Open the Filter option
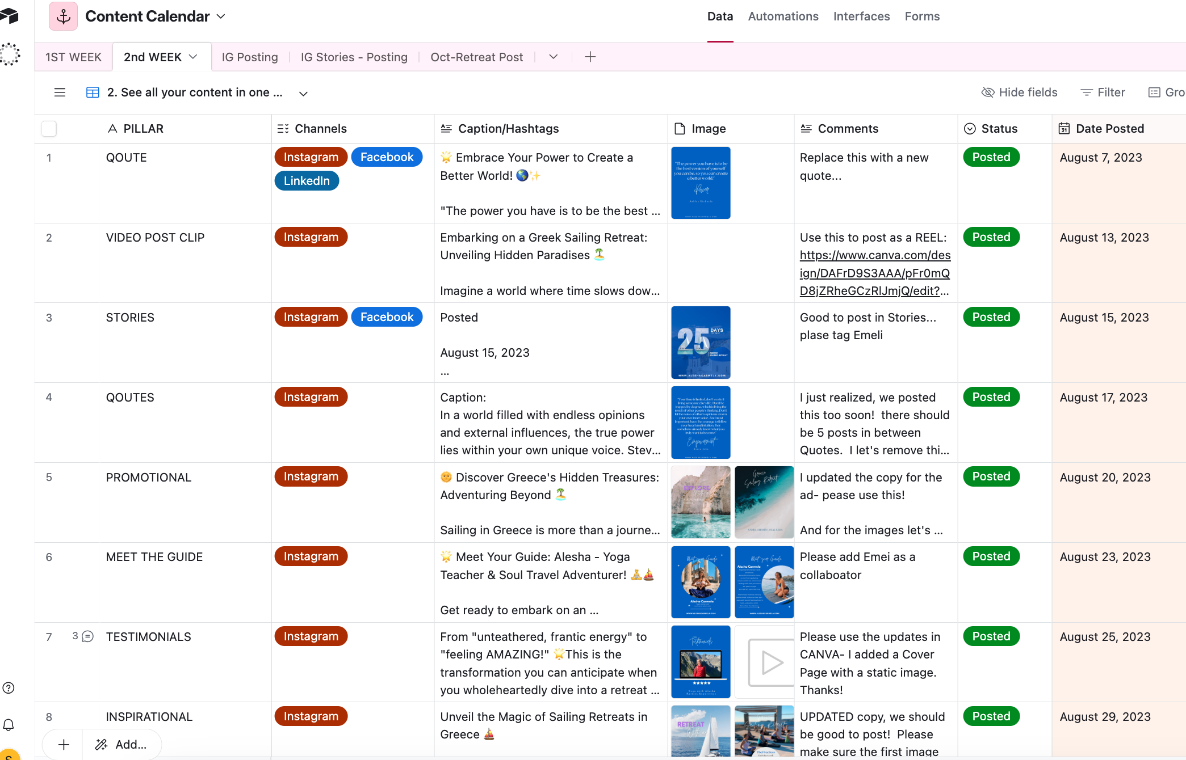Image resolution: width=1186 pixels, height=760 pixels. point(1103,92)
